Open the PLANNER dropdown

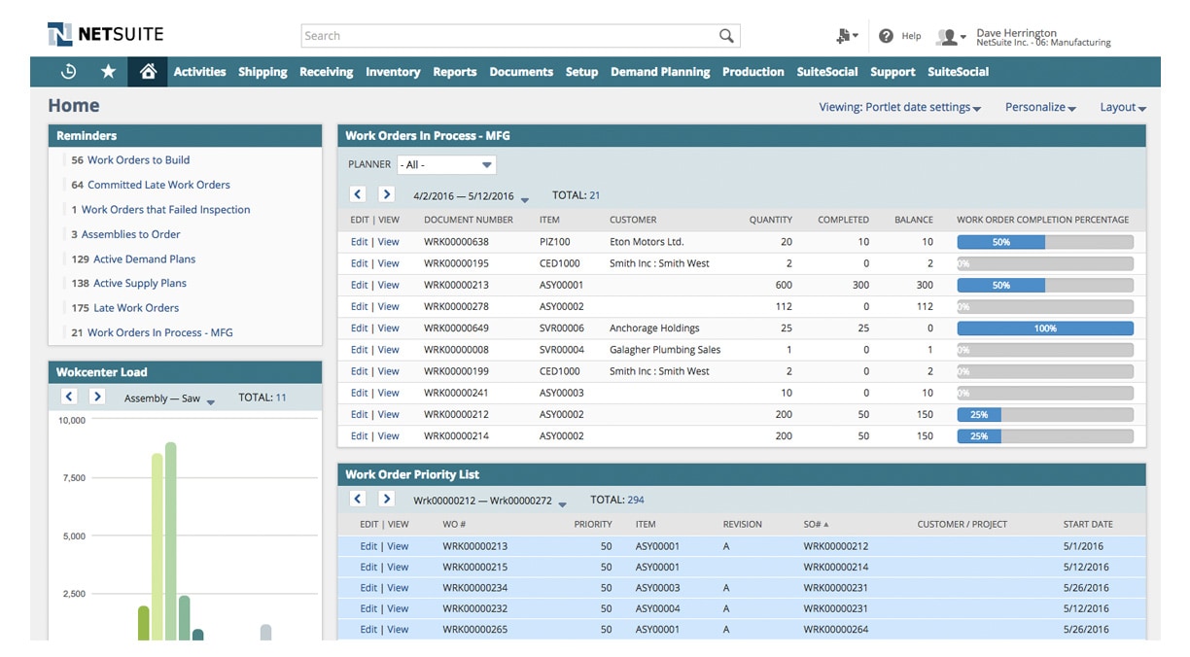446,165
